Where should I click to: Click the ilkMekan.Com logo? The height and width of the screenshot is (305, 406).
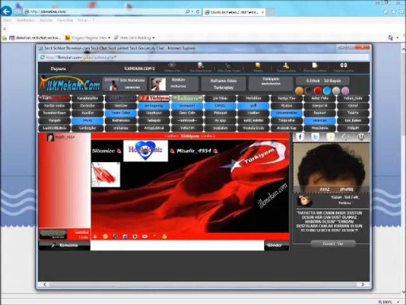[70, 83]
